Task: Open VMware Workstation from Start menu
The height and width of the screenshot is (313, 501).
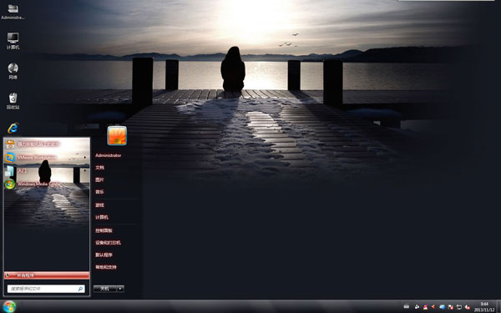Action: click(x=46, y=157)
